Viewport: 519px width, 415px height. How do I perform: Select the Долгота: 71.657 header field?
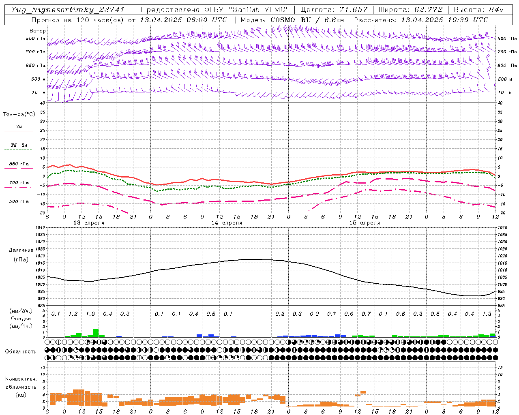[x=334, y=10]
